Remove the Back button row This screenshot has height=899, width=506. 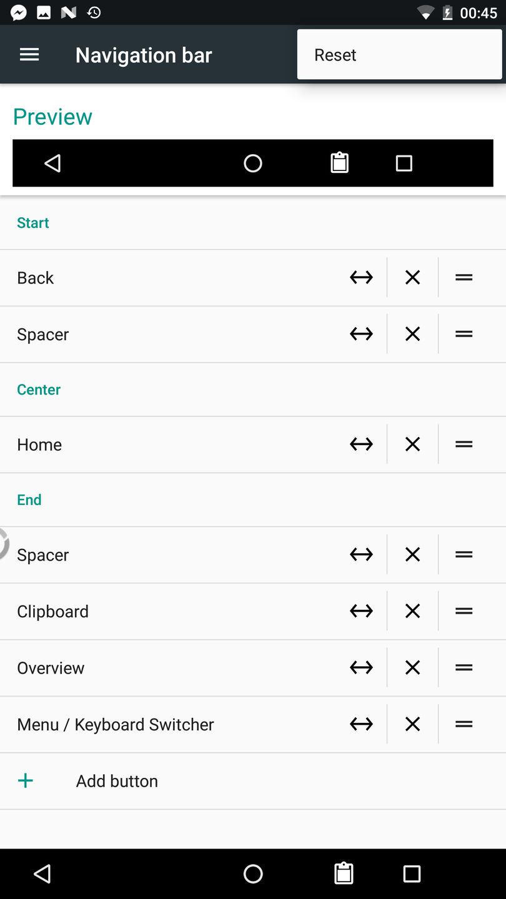[412, 277]
